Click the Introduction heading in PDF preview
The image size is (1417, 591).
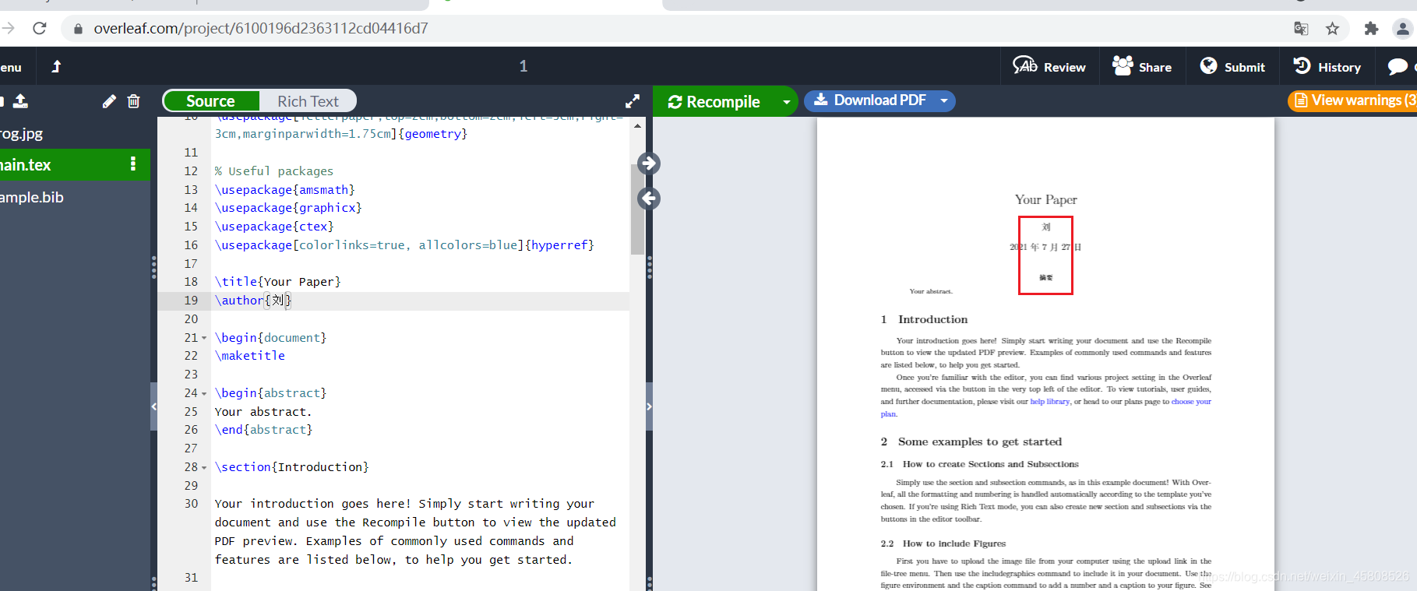pyautogui.click(x=932, y=319)
